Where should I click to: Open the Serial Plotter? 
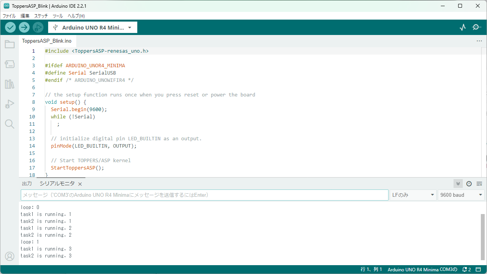pos(462,27)
